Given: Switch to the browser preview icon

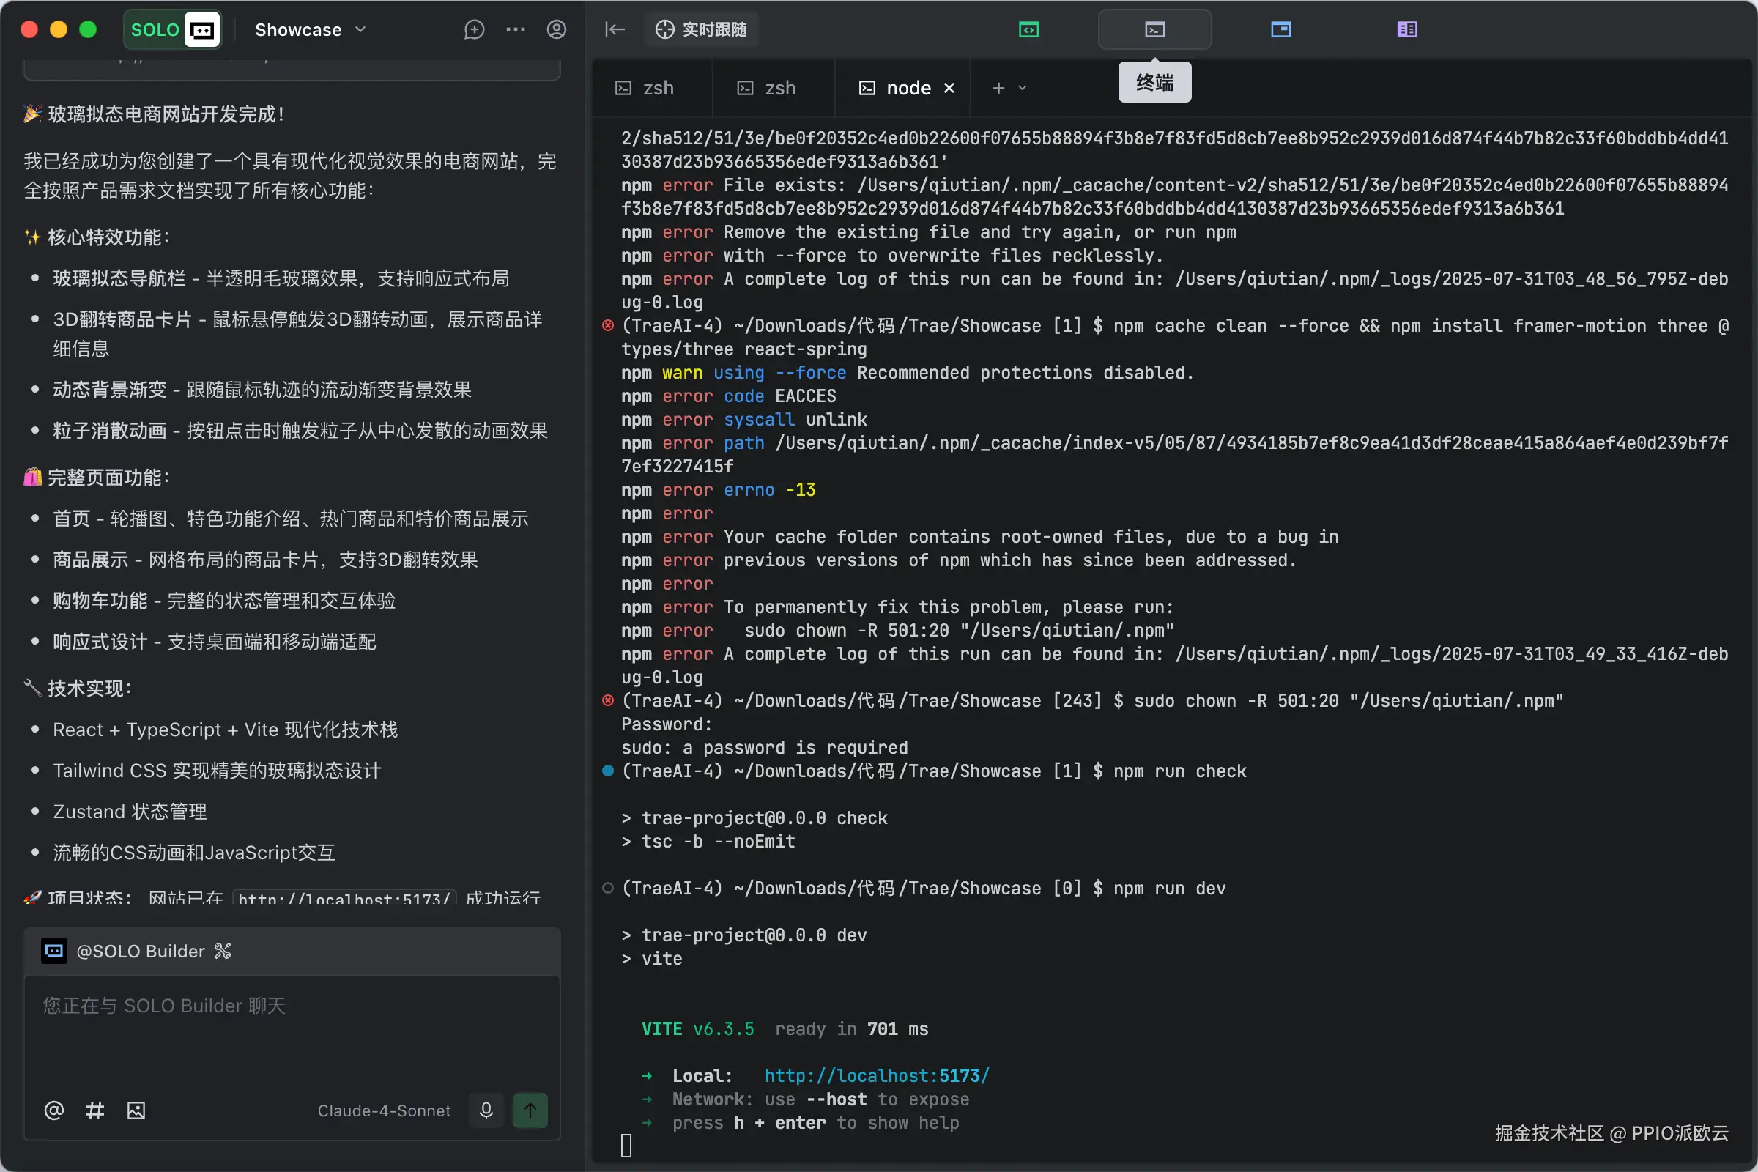Looking at the screenshot, I should (x=1280, y=30).
